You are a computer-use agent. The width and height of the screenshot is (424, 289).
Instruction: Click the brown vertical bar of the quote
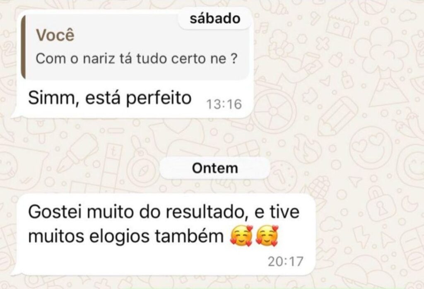[24, 47]
